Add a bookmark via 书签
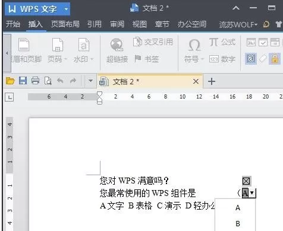283x231 pixels. 147,59
